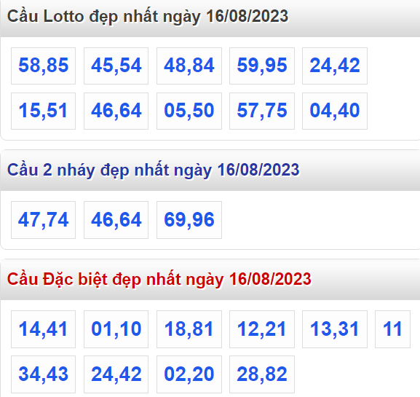Select the 02,20 number pair
This screenshot has width=420, height=397.
(x=189, y=374)
